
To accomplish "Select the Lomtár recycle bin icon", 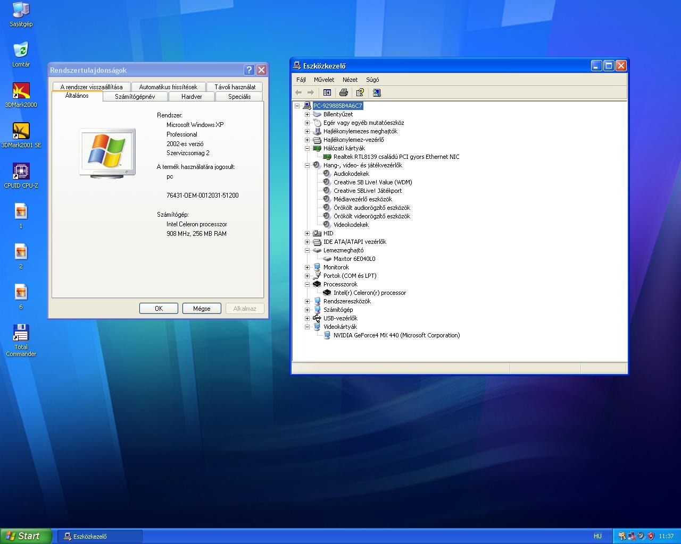I will coord(21,55).
